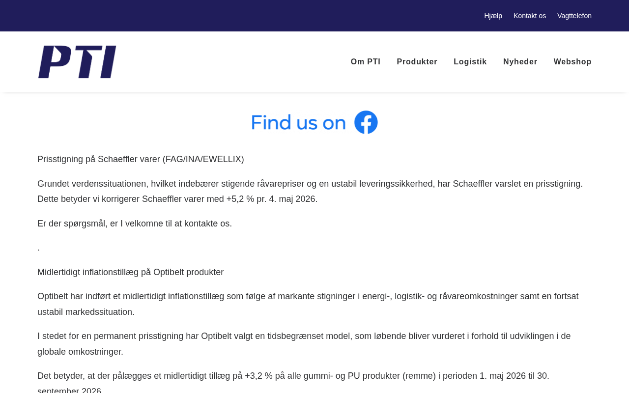Click the Optibelt inflationstillæg heading
Image resolution: width=629 pixels, height=393 pixels.
pos(130,272)
